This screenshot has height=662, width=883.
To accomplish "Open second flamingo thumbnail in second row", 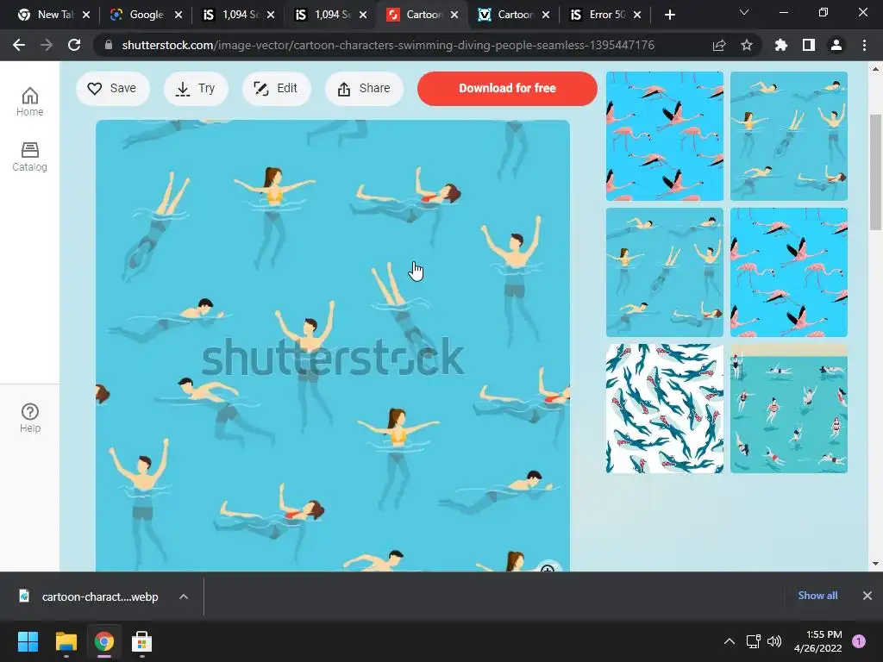I will click(789, 272).
